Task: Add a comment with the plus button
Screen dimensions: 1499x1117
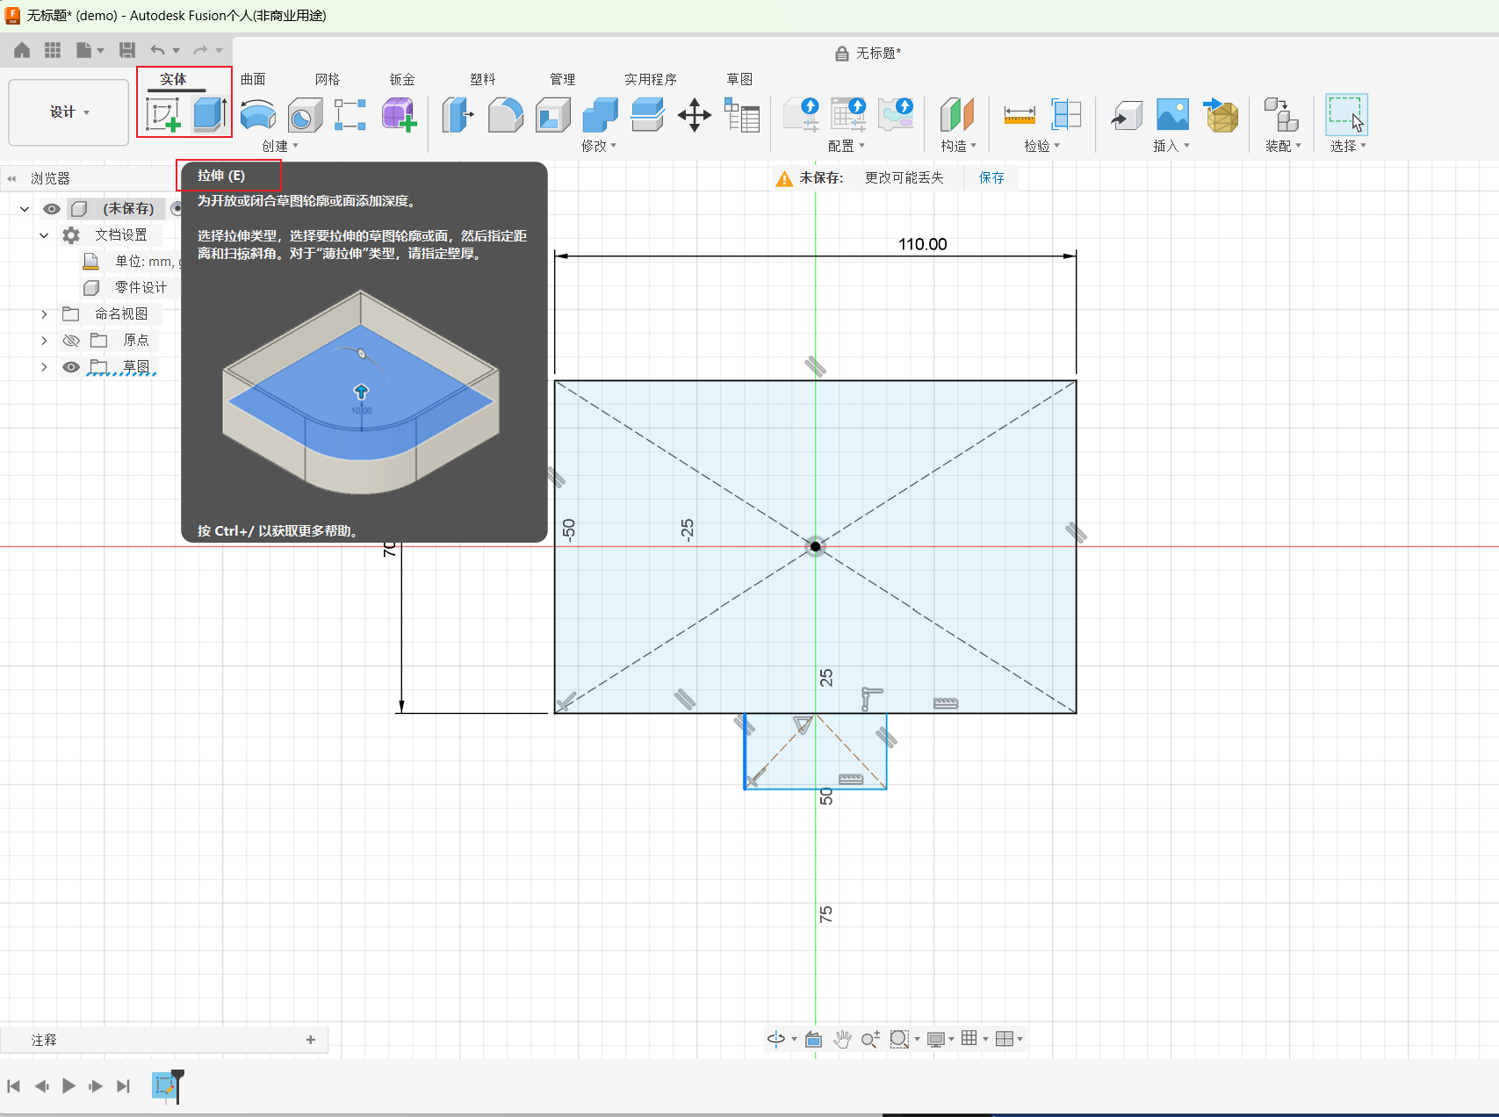Action: click(311, 1040)
